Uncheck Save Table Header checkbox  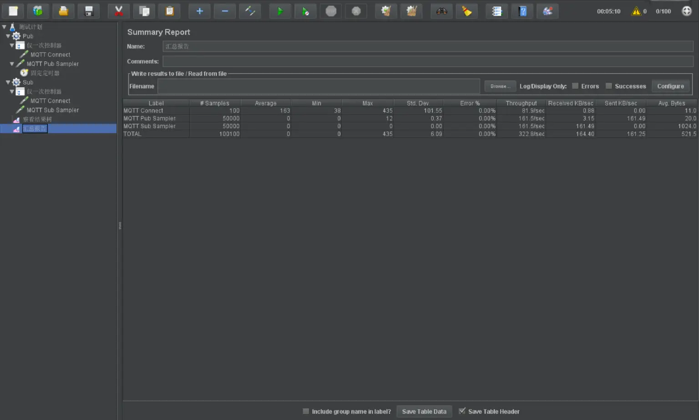click(462, 411)
